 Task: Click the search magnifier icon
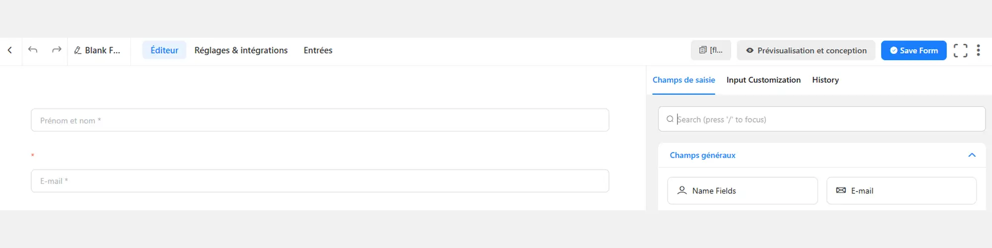click(670, 119)
